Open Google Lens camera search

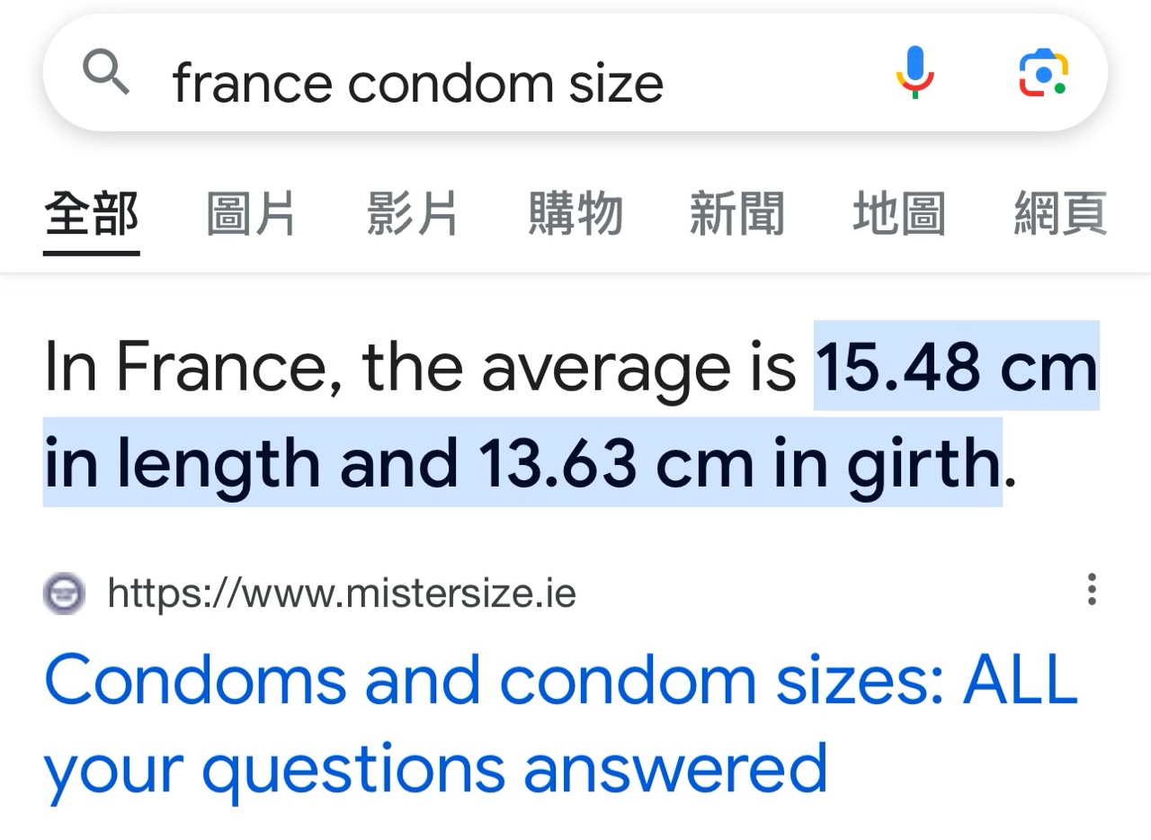click(1043, 74)
